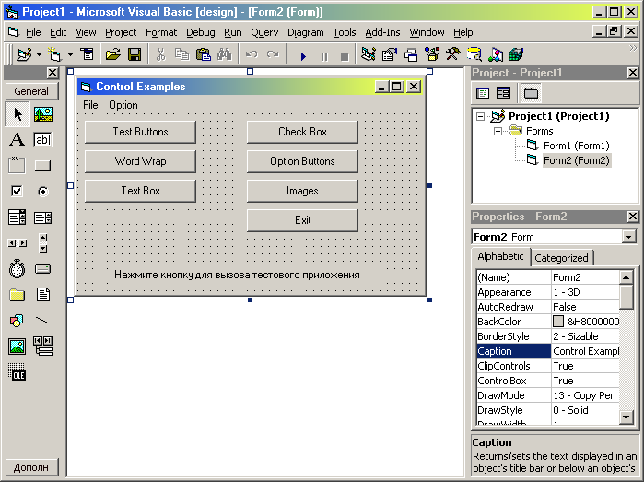Open Form Layout Window from toolbar
The image size is (644, 482).
click(x=411, y=54)
